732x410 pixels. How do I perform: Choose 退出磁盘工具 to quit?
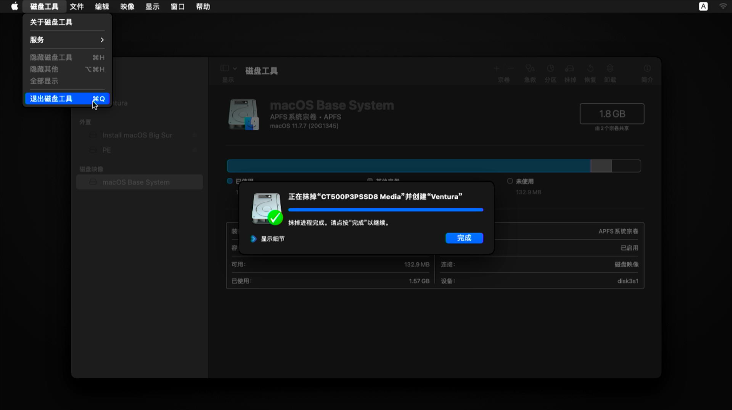pos(67,99)
